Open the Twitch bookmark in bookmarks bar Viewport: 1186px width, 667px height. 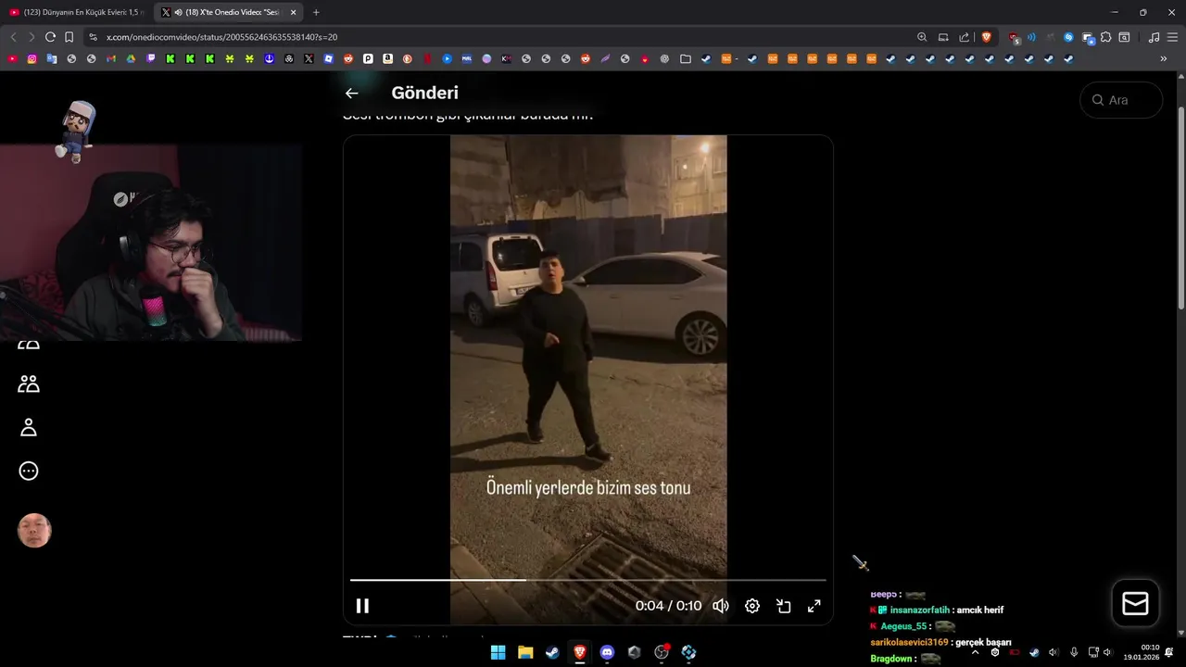[151, 58]
